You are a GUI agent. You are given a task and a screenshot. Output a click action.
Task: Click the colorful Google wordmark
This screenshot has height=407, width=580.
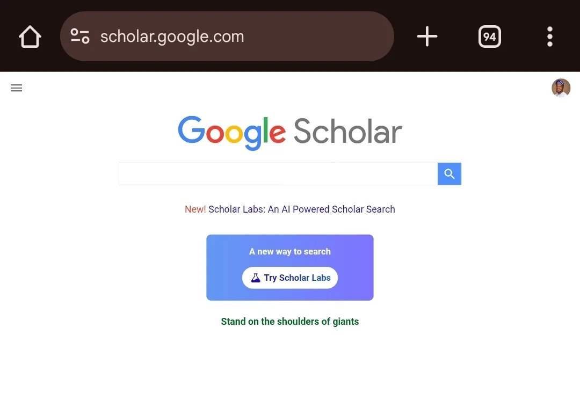231,132
